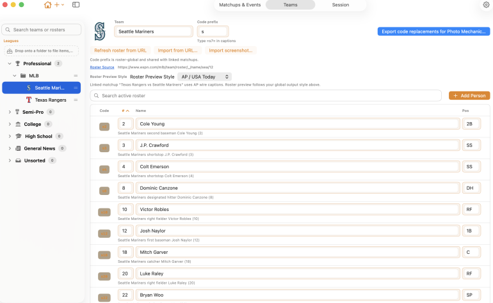Viewport: 493px width, 303px height.
Task: Click the Drop onto a folder box
Action: (x=42, y=50)
